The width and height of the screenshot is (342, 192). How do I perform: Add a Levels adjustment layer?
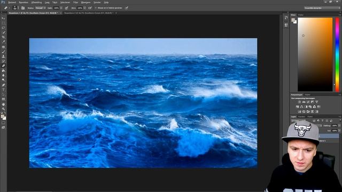pyautogui.click(x=304, y=102)
